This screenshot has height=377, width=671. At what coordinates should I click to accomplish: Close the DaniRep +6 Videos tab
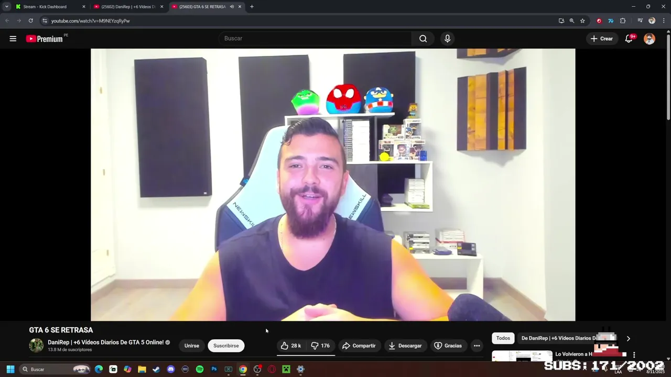[x=161, y=7]
